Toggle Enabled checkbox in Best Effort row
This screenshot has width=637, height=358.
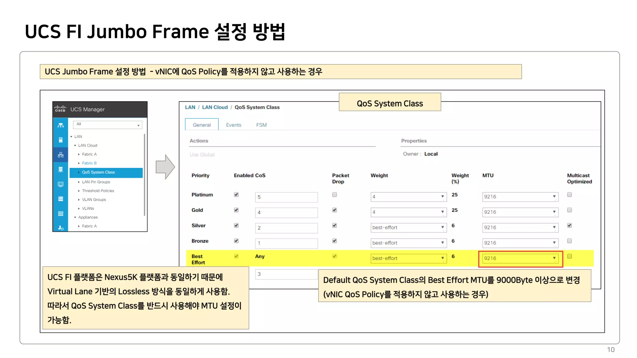236,256
